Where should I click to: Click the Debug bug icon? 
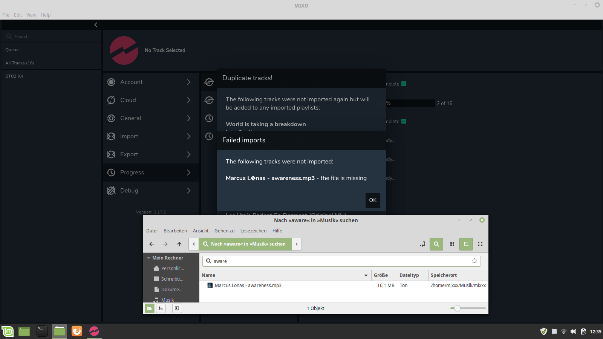[x=111, y=191]
